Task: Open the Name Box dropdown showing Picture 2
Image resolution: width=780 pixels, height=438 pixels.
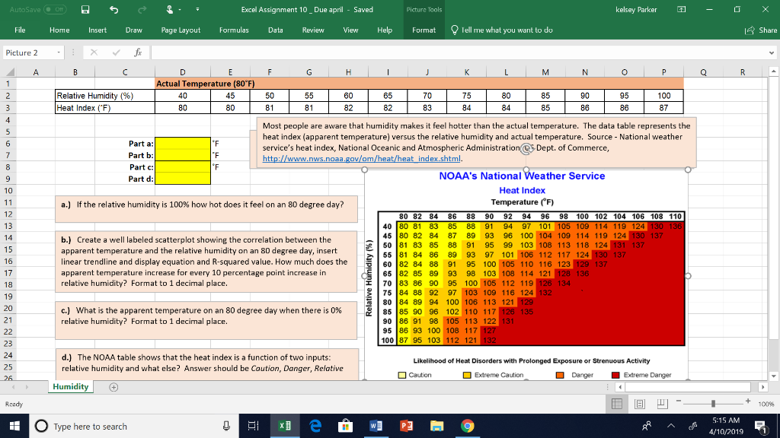Action: click(x=57, y=52)
